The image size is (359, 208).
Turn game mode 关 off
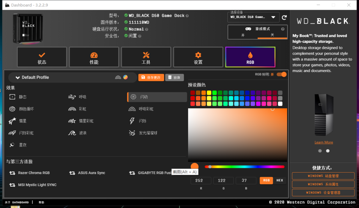point(272,35)
